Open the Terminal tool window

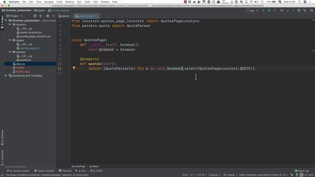[65, 171]
